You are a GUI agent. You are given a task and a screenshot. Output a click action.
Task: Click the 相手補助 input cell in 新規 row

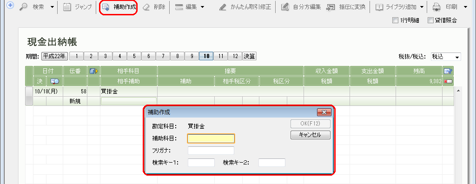click(x=129, y=101)
